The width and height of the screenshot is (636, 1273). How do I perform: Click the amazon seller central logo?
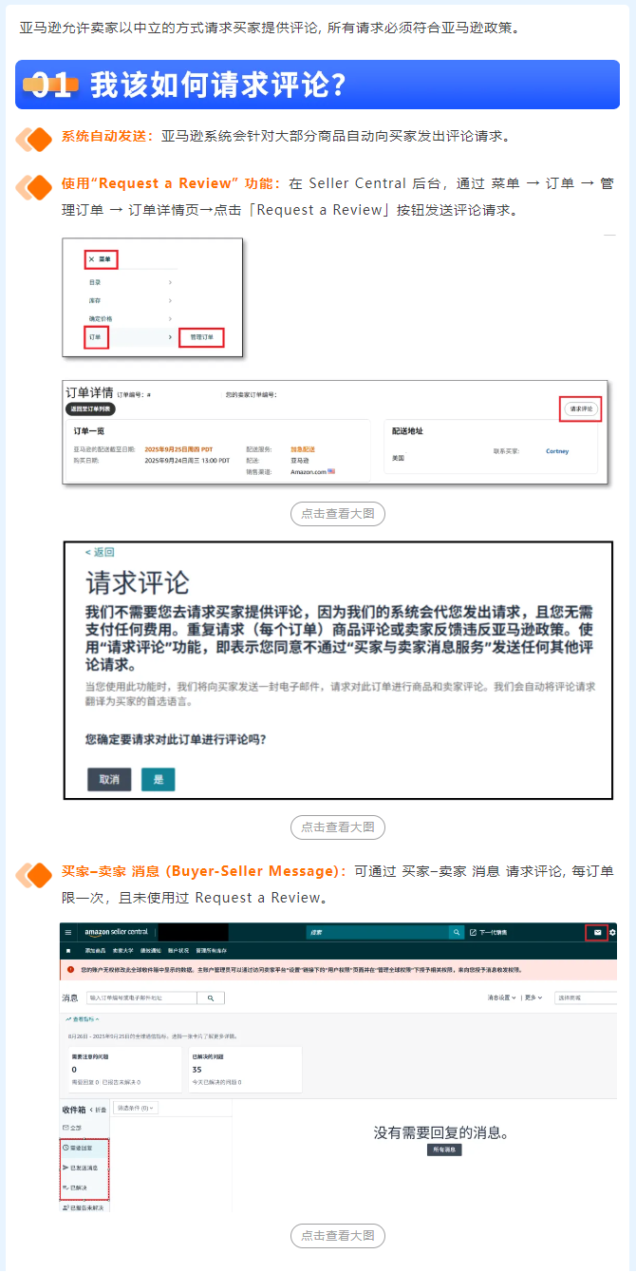(115, 933)
